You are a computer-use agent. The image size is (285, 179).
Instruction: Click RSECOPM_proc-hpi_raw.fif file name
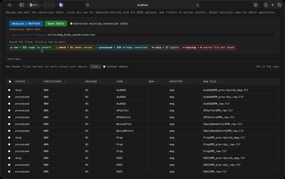click(x=222, y=165)
